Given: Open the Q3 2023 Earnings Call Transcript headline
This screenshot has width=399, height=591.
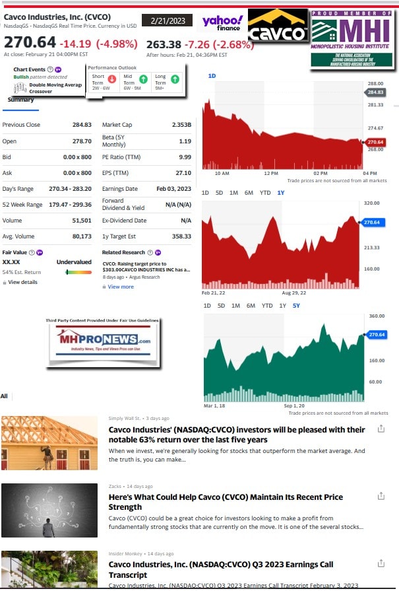Looking at the screenshot, I should coord(221,569).
